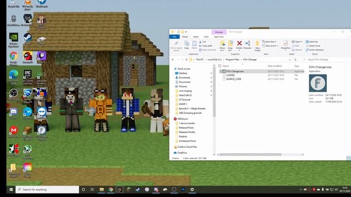Open GeForce Experience desktop shortcut
Image resolution: width=351 pixels, height=197 pixels.
tap(13, 40)
